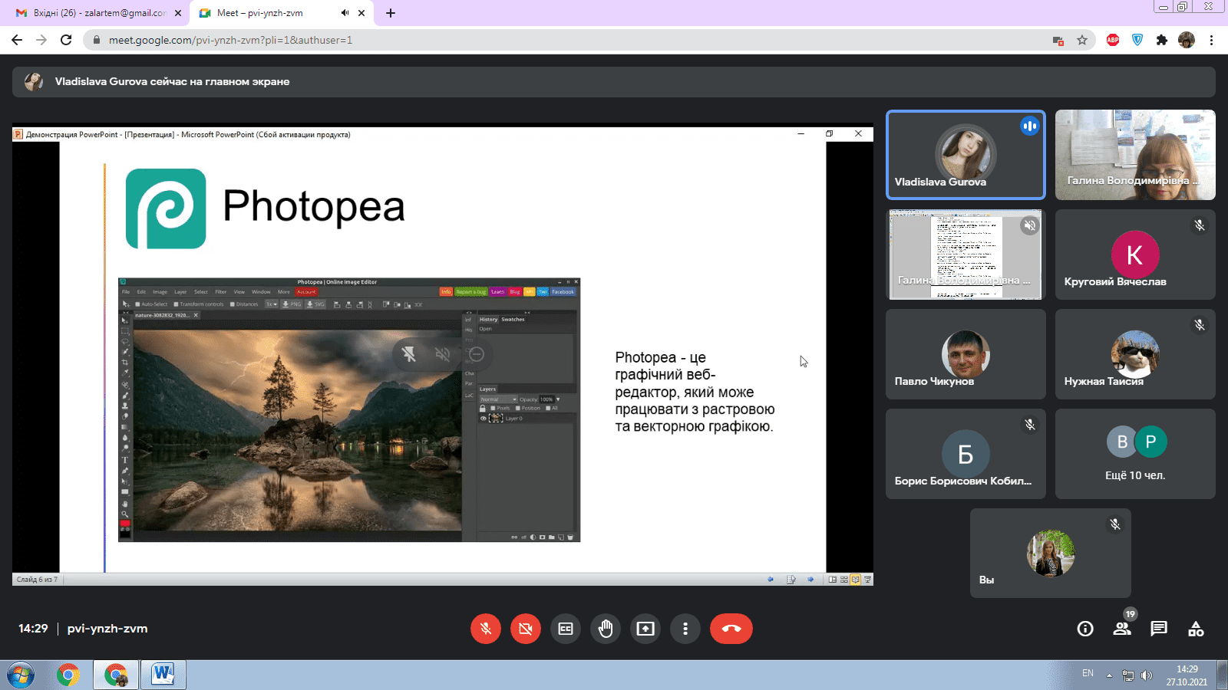Viewport: 1228px width, 690px height.
Task: Raise hand in the meeting
Action: coord(606,629)
